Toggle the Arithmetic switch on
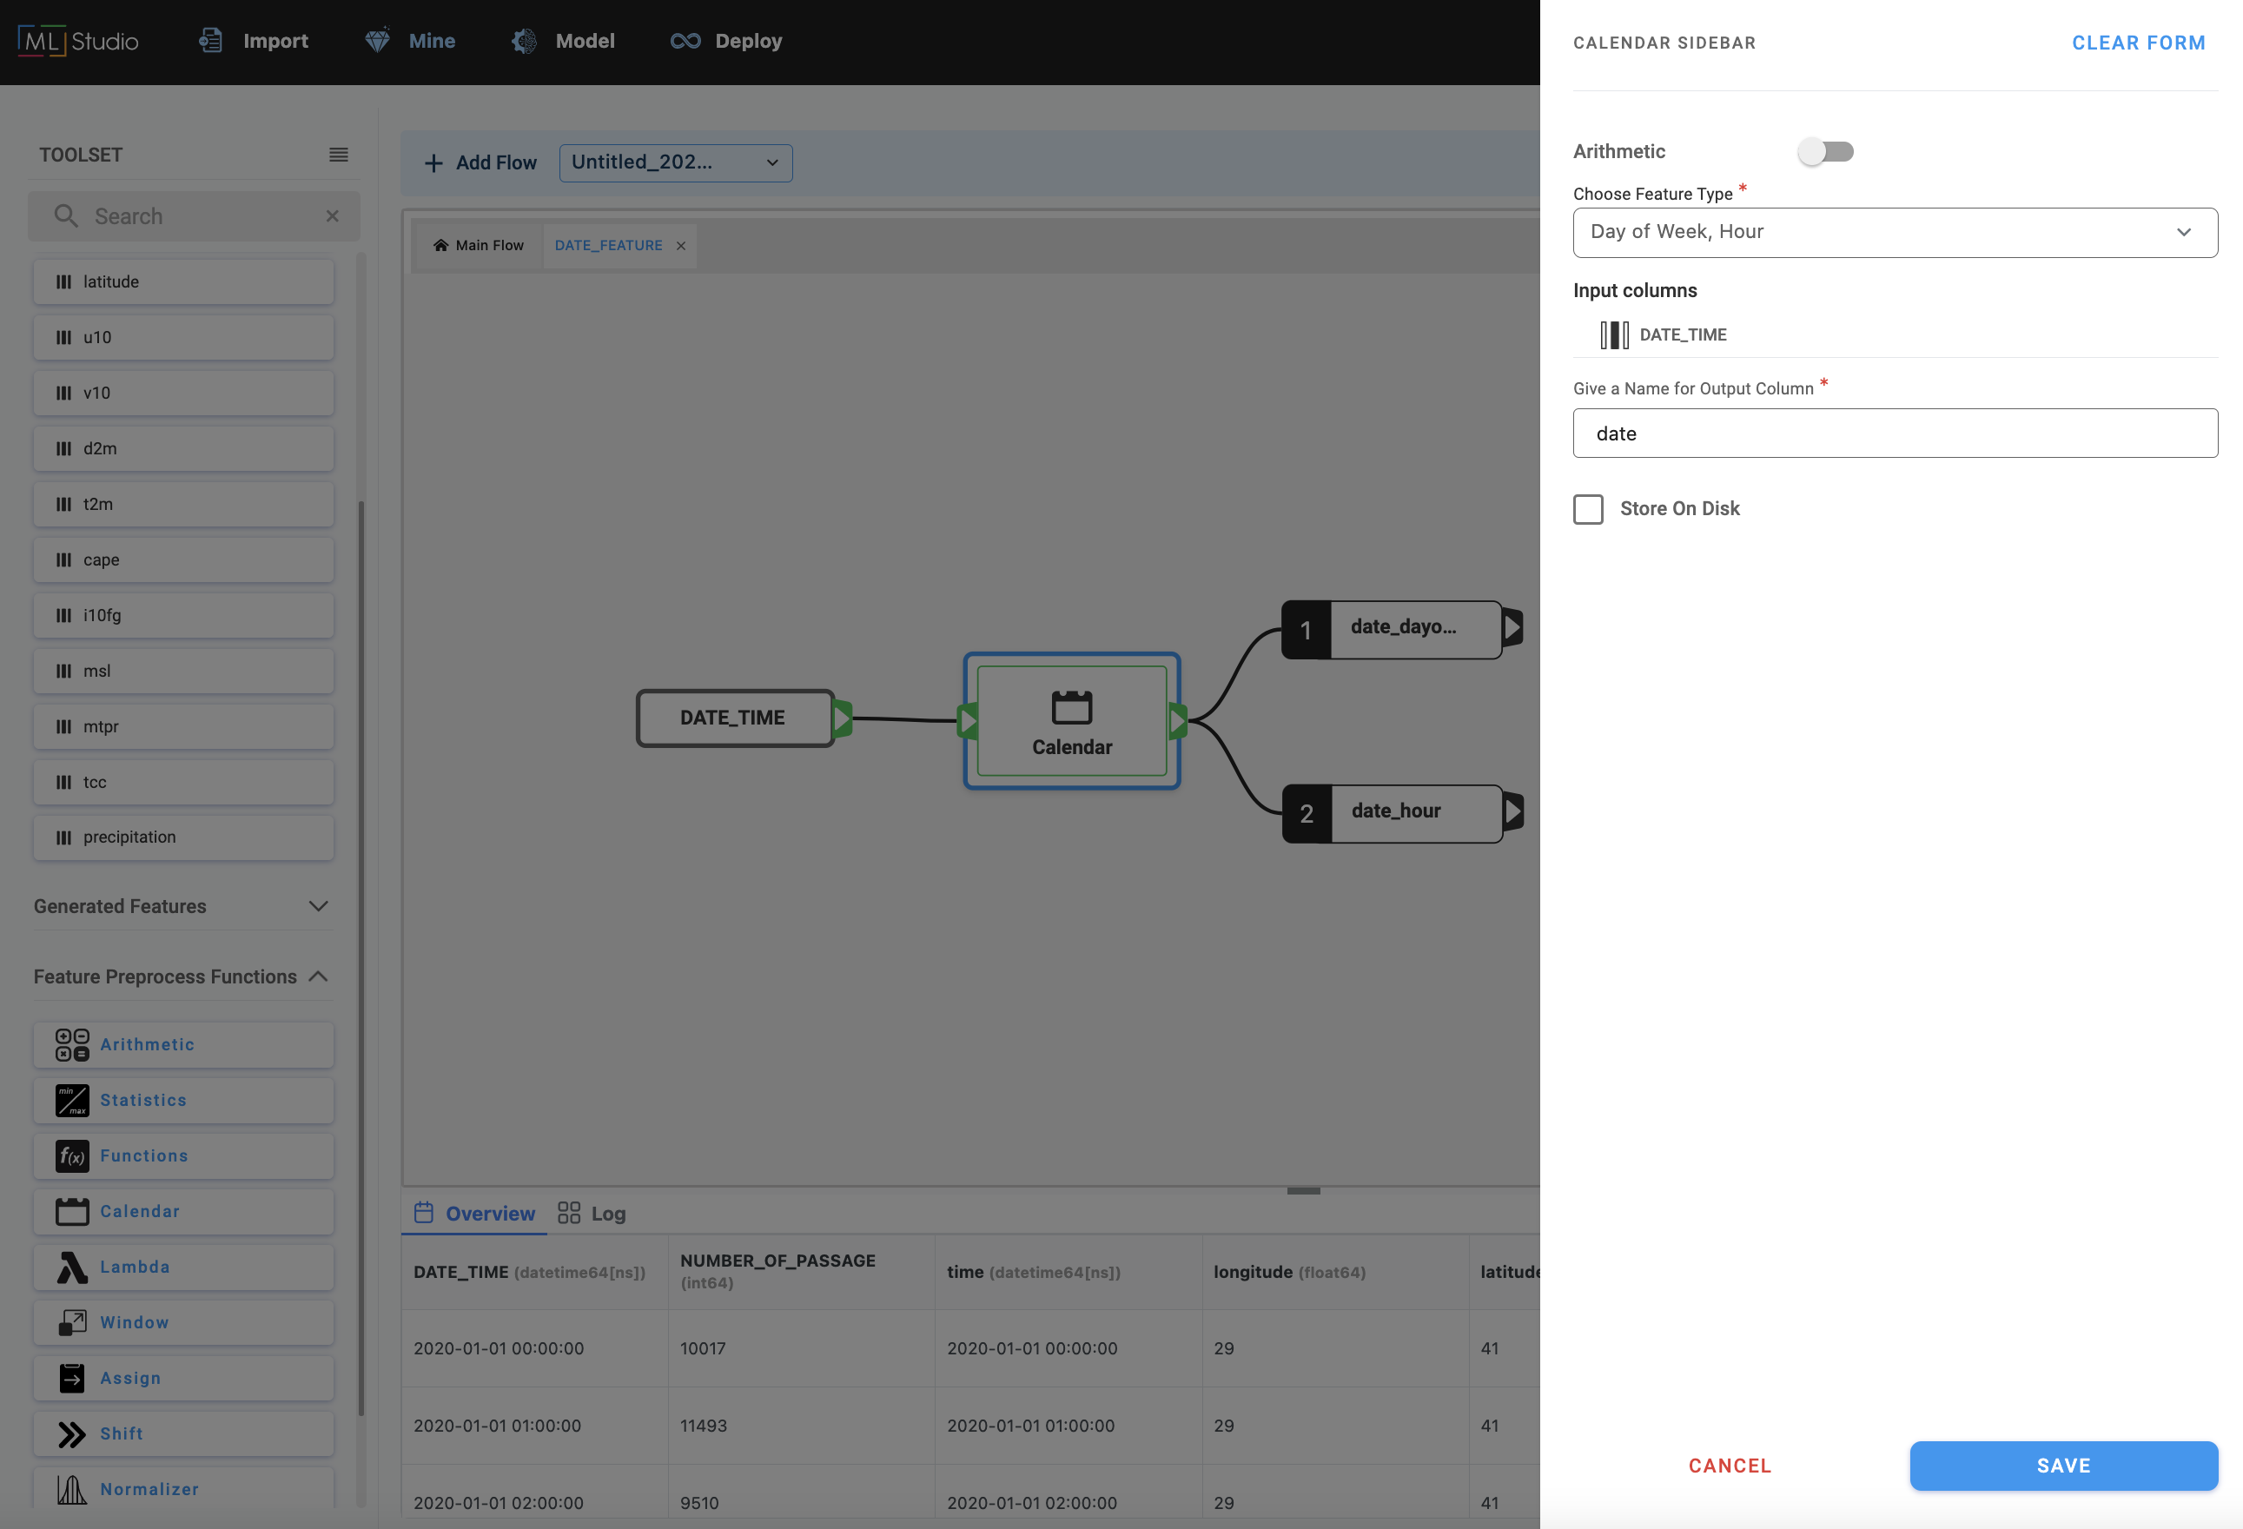The height and width of the screenshot is (1529, 2243). click(1825, 151)
